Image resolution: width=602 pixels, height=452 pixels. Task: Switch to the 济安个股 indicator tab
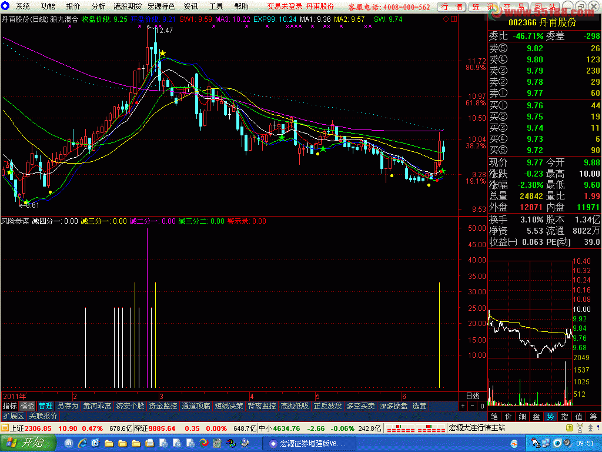click(131, 406)
